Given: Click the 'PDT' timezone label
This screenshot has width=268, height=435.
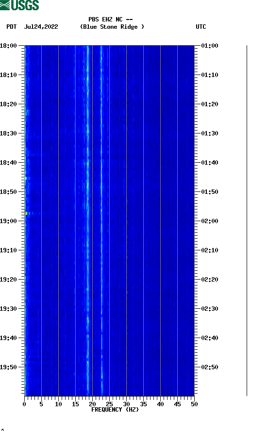Looking at the screenshot, I should [12, 27].
